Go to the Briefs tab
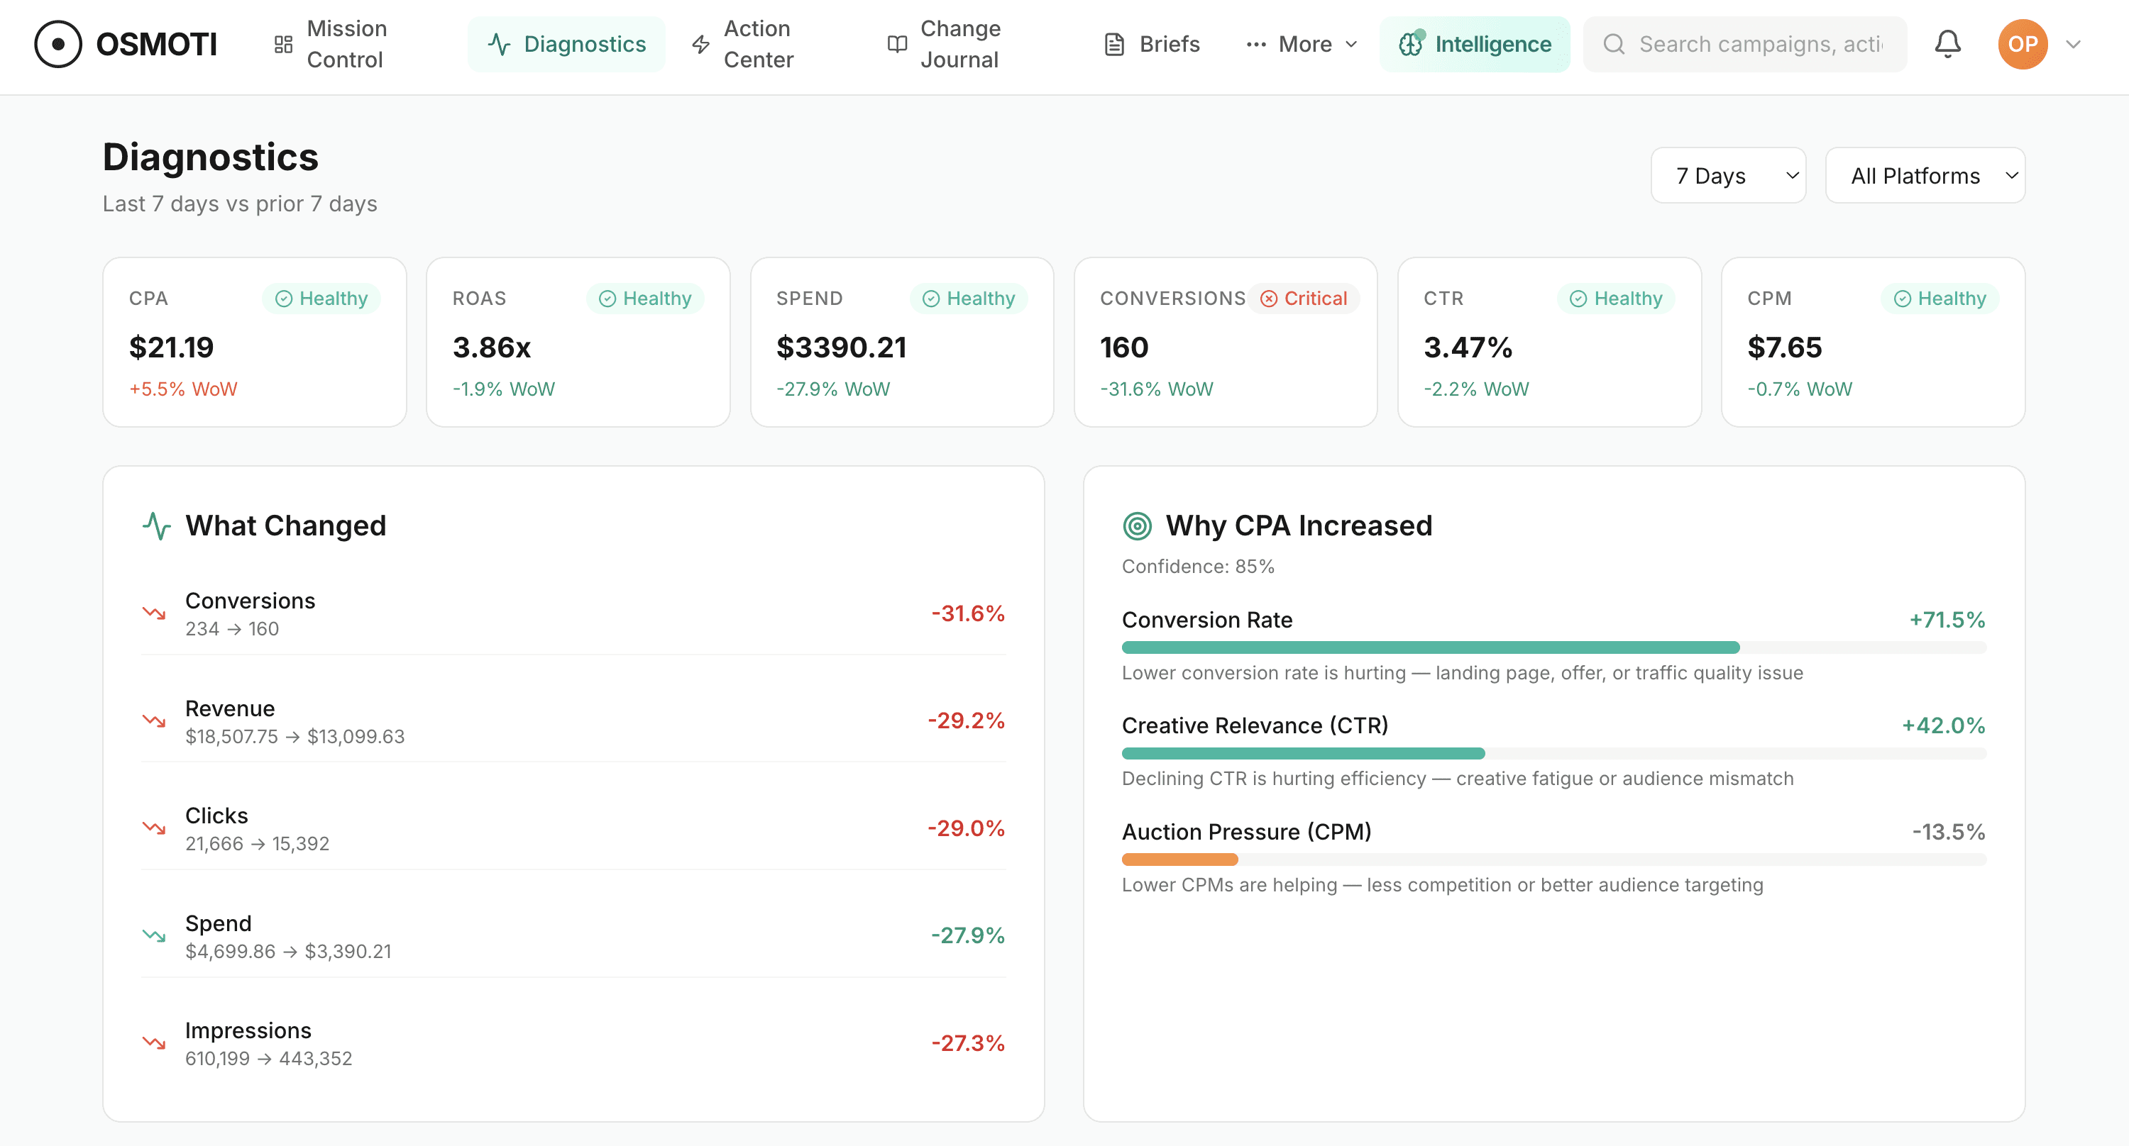The width and height of the screenshot is (2129, 1146). coord(1152,45)
